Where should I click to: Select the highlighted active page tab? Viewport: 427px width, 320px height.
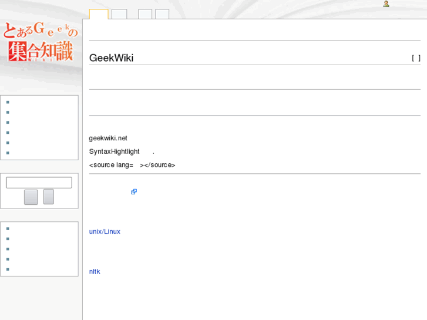pos(99,14)
